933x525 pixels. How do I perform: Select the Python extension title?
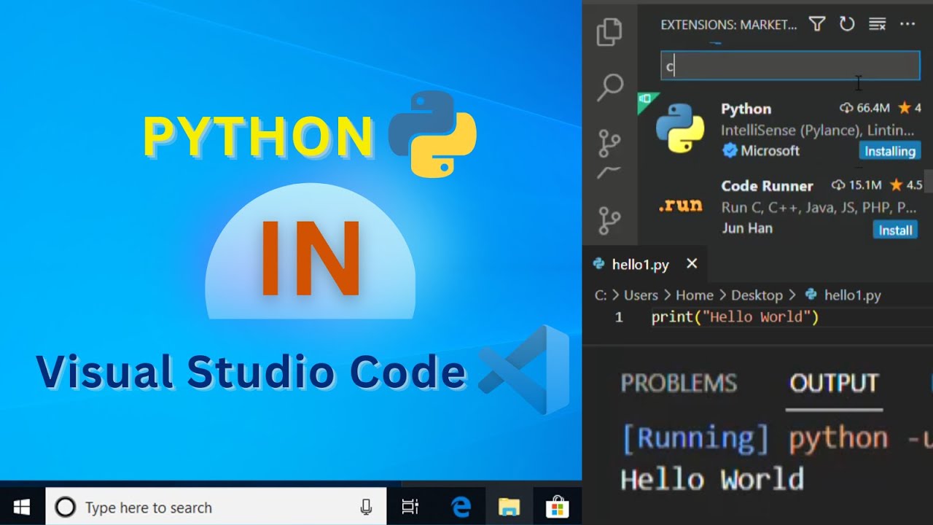click(x=746, y=109)
